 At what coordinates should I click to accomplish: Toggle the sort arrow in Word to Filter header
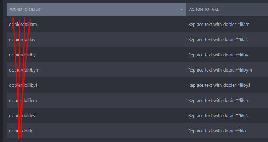[x=181, y=10]
